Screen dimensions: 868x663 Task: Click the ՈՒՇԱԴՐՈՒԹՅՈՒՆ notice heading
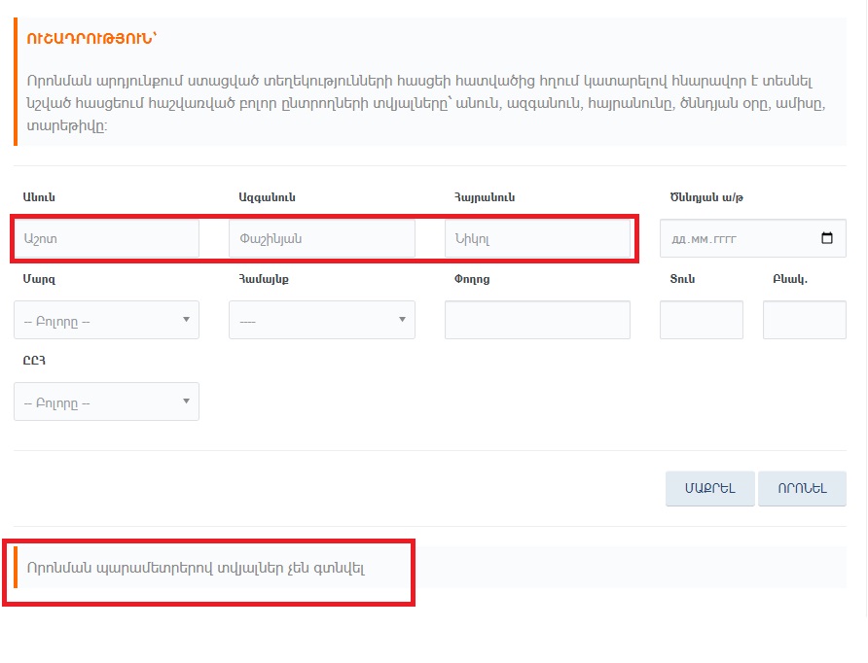click(x=91, y=38)
